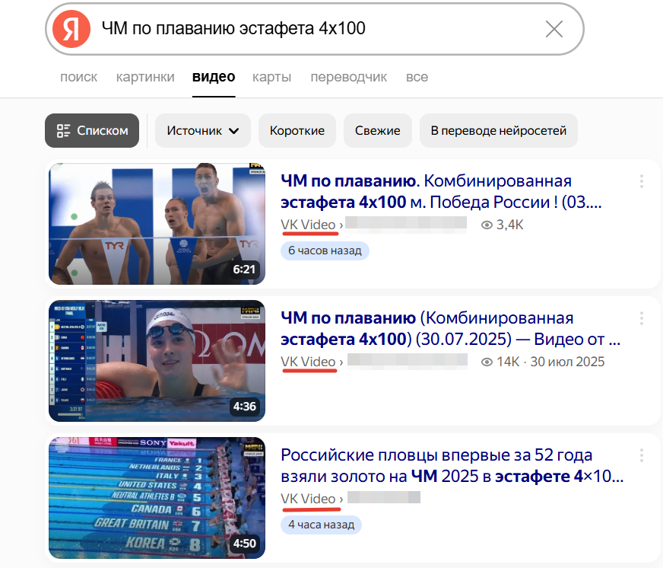Viewport: 663px width, 568px height.
Task: Switch to the карты tab
Action: click(x=271, y=77)
